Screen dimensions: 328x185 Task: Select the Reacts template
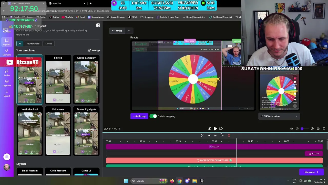(30, 80)
